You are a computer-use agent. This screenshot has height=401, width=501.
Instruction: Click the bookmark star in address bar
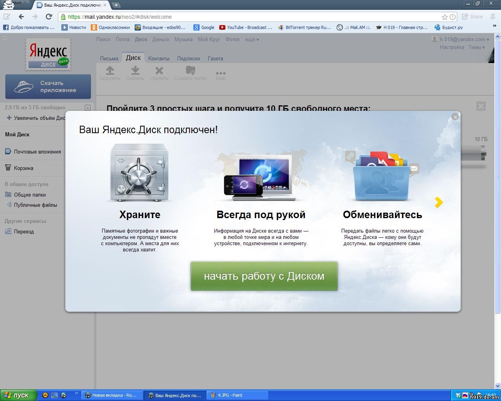445,17
